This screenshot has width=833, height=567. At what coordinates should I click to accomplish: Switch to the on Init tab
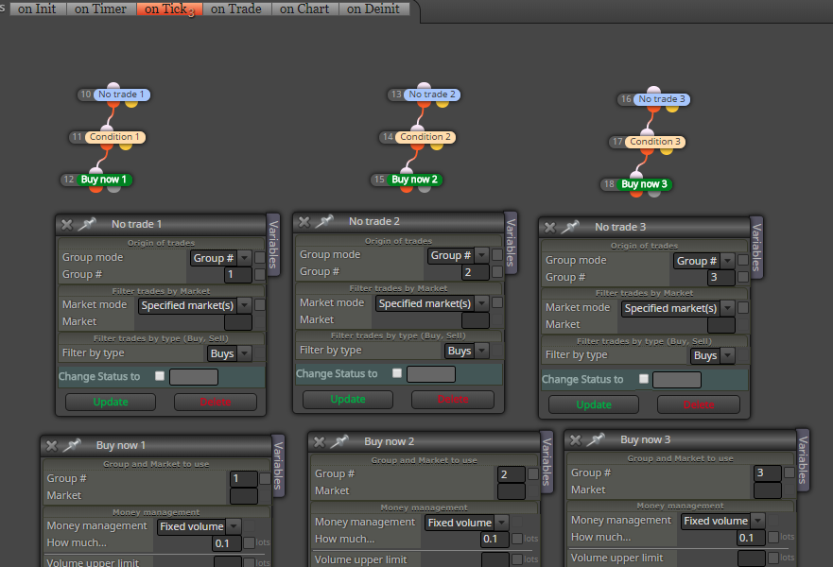click(x=38, y=9)
